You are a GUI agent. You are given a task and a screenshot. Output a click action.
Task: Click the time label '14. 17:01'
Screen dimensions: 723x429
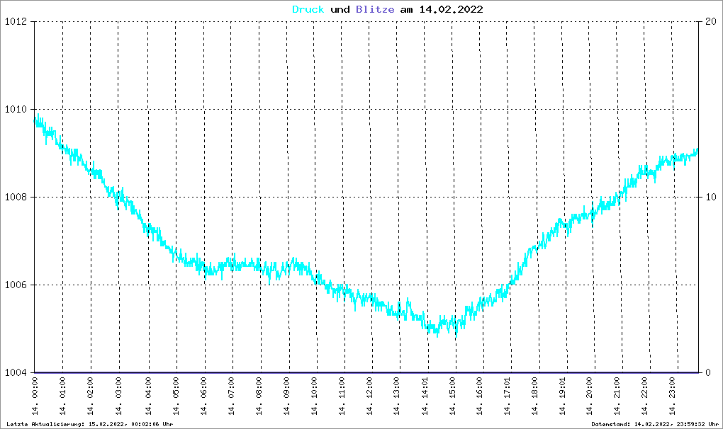click(x=508, y=396)
